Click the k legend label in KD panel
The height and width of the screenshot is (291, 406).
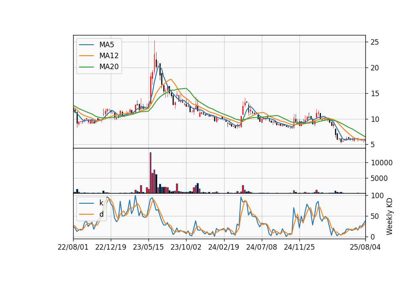tap(101, 203)
